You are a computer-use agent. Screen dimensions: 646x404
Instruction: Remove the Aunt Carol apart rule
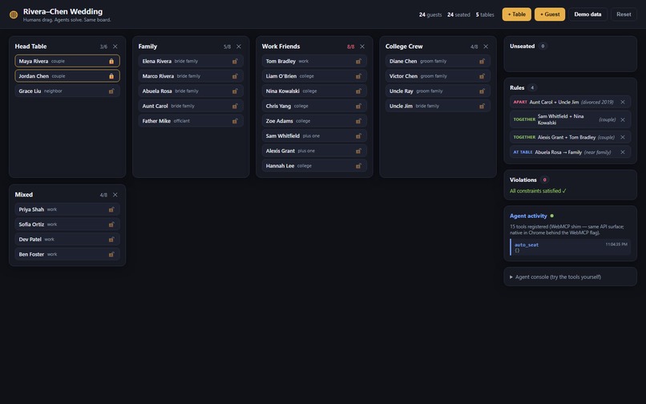(623, 102)
